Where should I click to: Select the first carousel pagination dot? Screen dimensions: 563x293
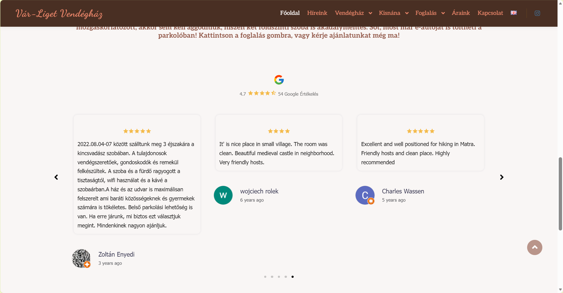[265, 277]
